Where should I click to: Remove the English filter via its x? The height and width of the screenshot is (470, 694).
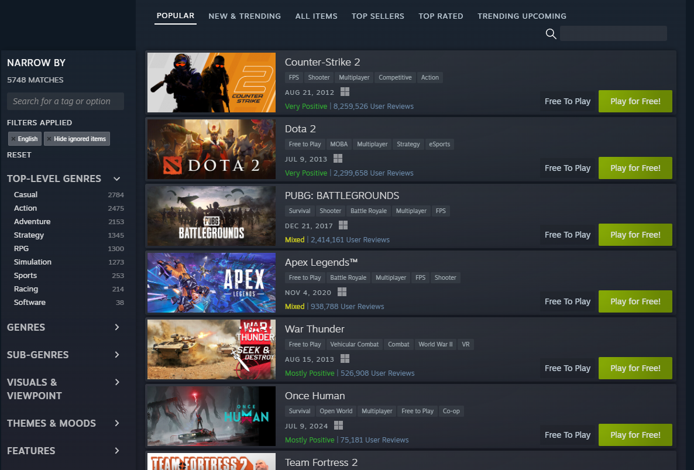pyautogui.click(x=13, y=139)
